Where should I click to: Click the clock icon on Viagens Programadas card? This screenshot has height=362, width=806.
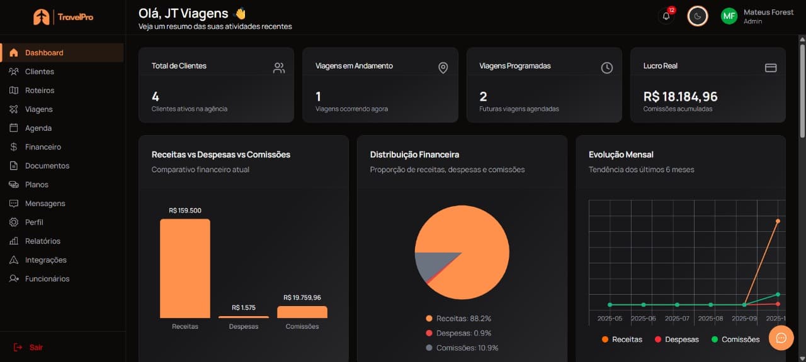click(x=607, y=67)
